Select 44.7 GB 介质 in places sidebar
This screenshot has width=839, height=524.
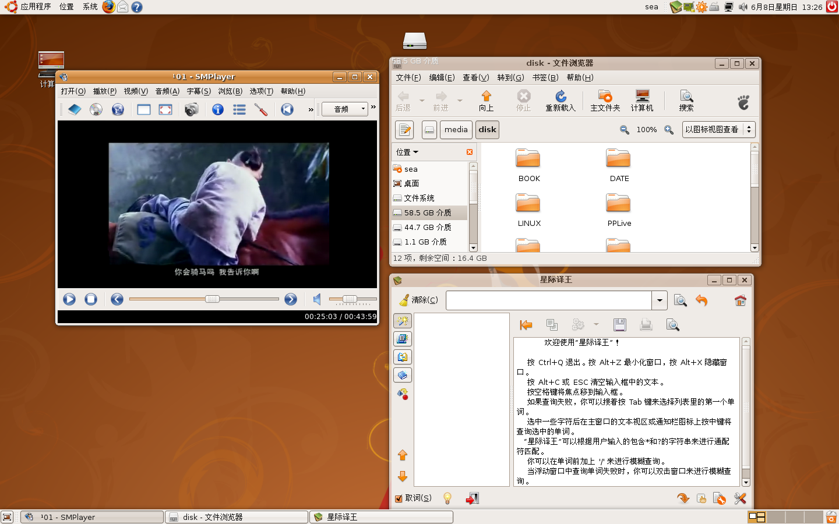(x=429, y=228)
